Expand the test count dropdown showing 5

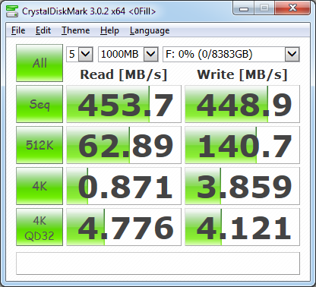pos(85,54)
